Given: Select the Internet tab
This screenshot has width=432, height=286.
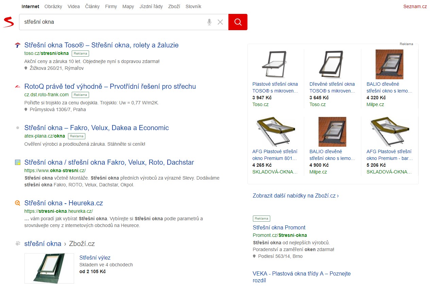Looking at the screenshot, I should click(x=30, y=6).
